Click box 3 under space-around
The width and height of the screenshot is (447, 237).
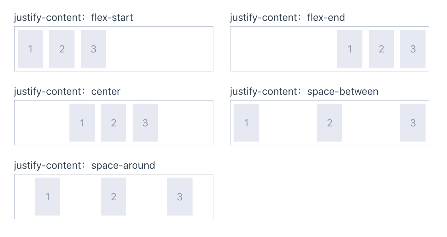pyautogui.click(x=180, y=197)
